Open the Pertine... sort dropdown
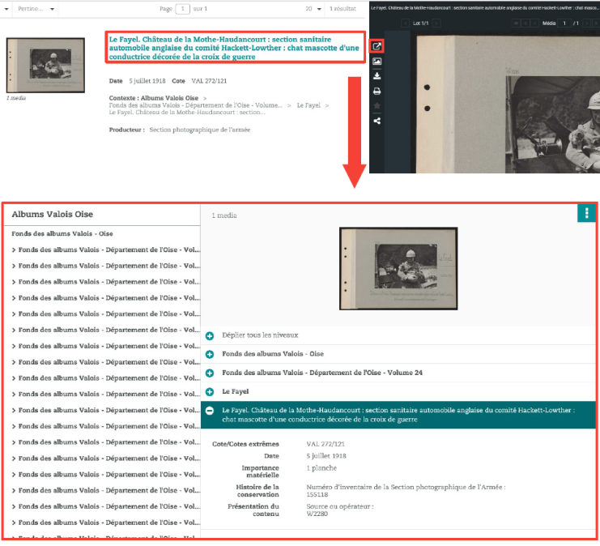Image resolution: width=600 pixels, height=546 pixels. 36,8
